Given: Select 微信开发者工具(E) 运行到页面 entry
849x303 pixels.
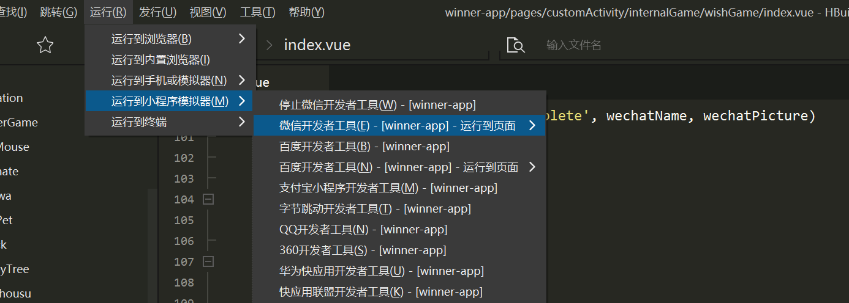Looking at the screenshot, I should click(x=399, y=126).
